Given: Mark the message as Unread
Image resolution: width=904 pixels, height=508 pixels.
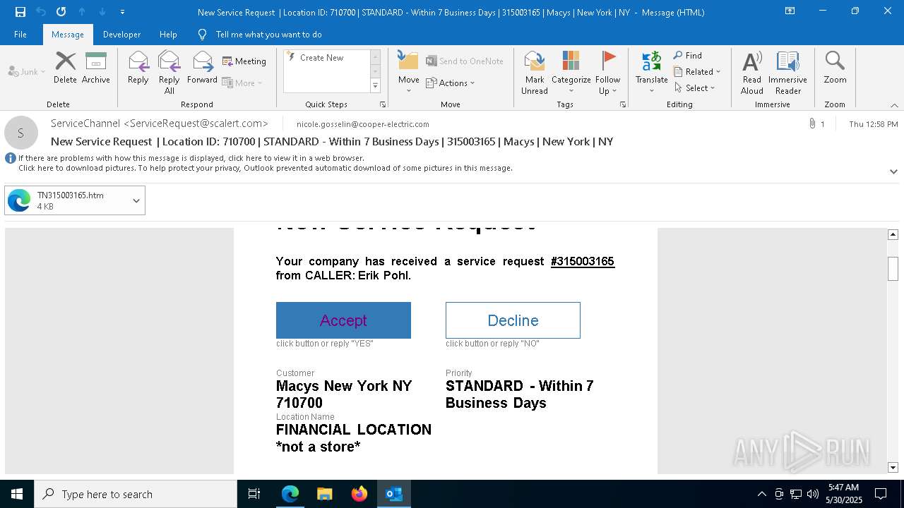Looking at the screenshot, I should tap(535, 72).
